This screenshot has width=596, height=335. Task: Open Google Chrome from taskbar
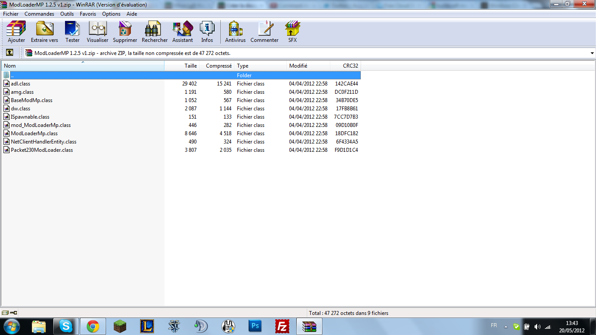92,326
